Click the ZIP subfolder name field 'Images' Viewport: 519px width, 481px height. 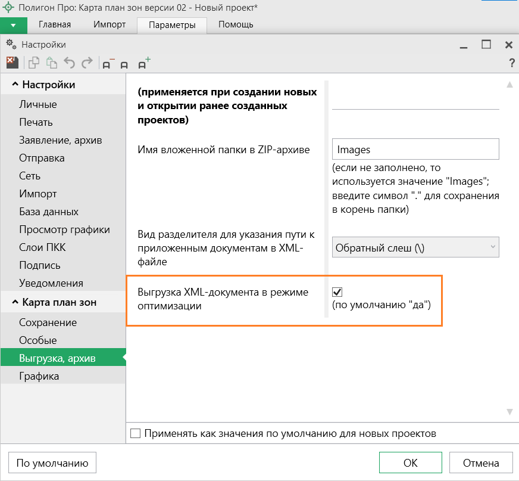[415, 149]
